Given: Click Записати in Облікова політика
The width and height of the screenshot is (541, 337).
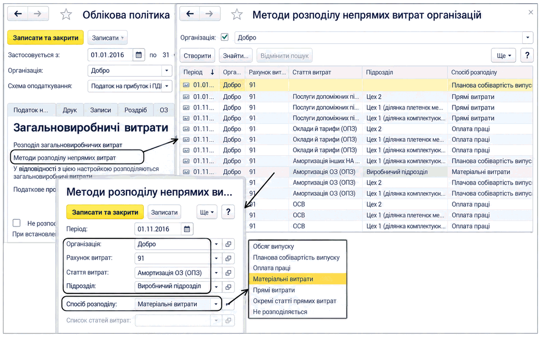Looking at the screenshot, I should (x=107, y=38).
